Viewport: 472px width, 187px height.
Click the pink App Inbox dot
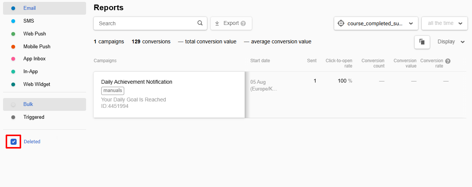pos(13,59)
